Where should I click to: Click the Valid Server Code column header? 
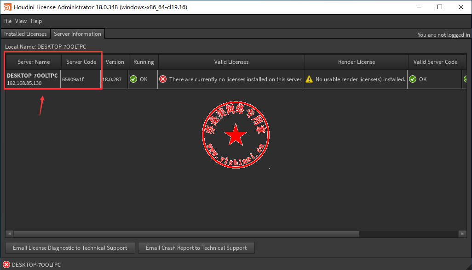point(435,62)
